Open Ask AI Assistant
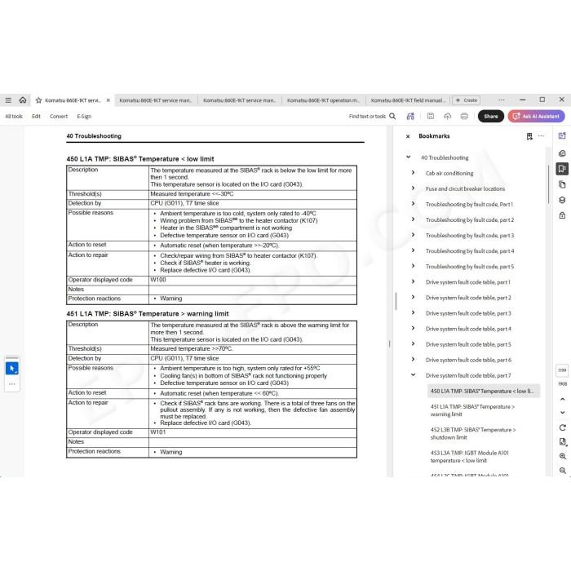The height and width of the screenshot is (571, 571). pyautogui.click(x=536, y=116)
